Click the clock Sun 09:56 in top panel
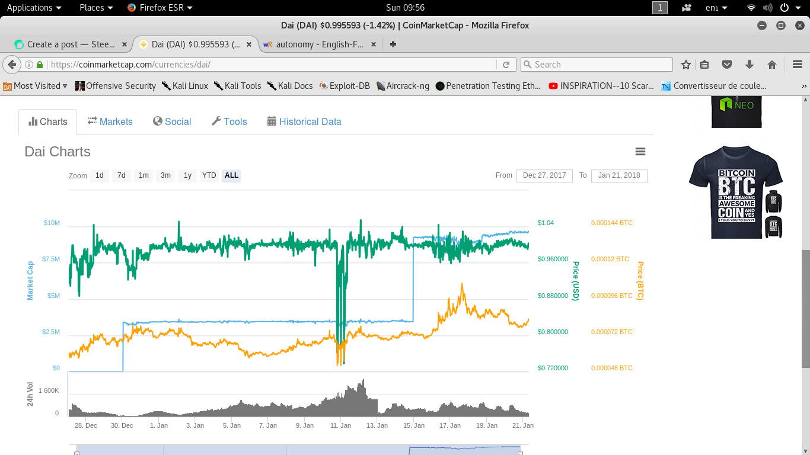The width and height of the screenshot is (810, 455). [x=405, y=8]
